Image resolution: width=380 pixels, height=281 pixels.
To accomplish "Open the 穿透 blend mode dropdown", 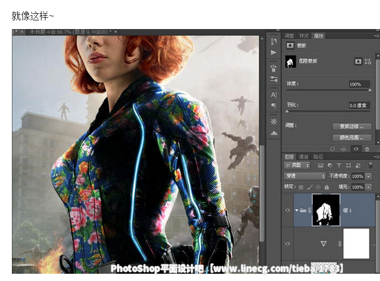I will point(305,176).
